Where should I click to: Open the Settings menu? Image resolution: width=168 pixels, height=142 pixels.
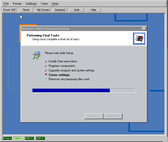31,4
